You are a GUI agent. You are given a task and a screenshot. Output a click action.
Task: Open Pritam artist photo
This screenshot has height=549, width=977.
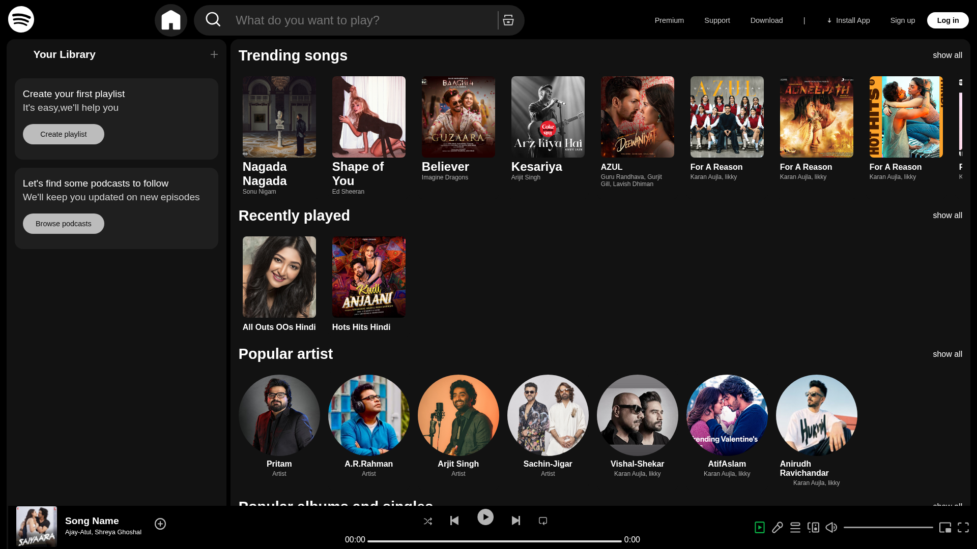279,415
